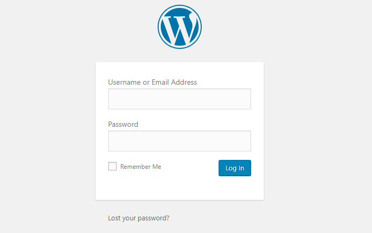Enable Remember Me via its text label

[x=141, y=167]
